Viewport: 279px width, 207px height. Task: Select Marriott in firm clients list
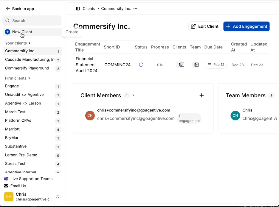(x=12, y=129)
